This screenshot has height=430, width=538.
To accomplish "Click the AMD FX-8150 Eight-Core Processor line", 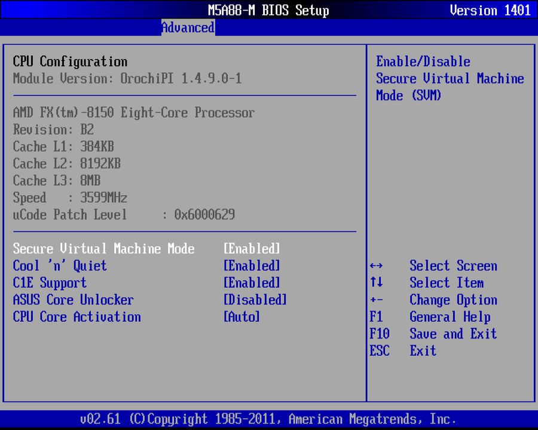I will pyautogui.click(x=134, y=112).
